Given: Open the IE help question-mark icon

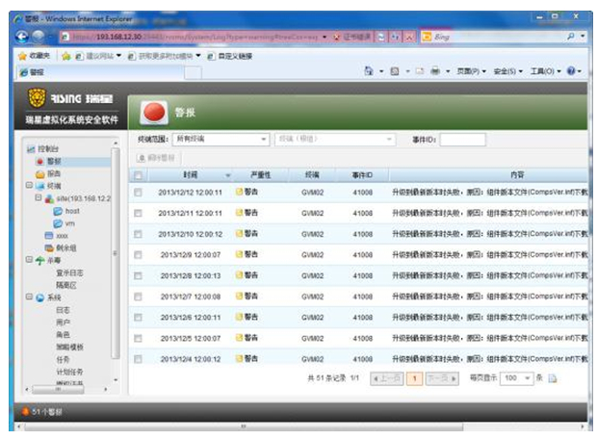Looking at the screenshot, I should click(x=572, y=71).
